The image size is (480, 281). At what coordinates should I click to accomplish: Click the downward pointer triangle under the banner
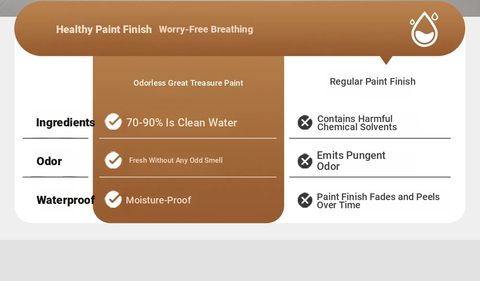pos(386,60)
